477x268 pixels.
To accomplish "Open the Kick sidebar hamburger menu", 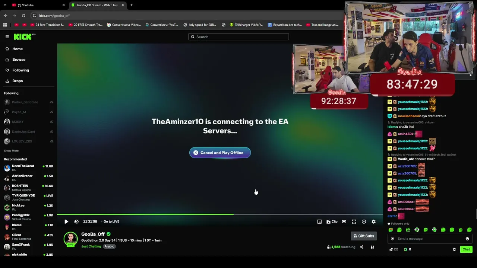I will (x=7, y=37).
